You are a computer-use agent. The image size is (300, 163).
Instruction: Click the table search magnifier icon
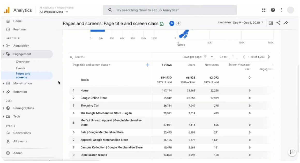coord(71,57)
